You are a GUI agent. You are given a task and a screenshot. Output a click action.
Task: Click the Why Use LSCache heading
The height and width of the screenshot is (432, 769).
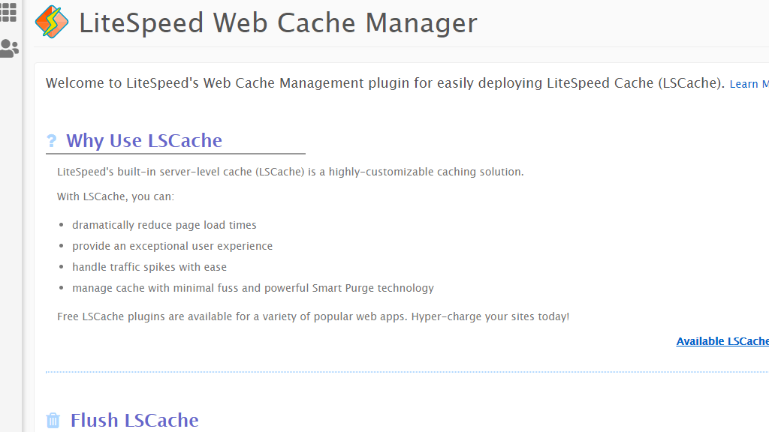(144, 141)
